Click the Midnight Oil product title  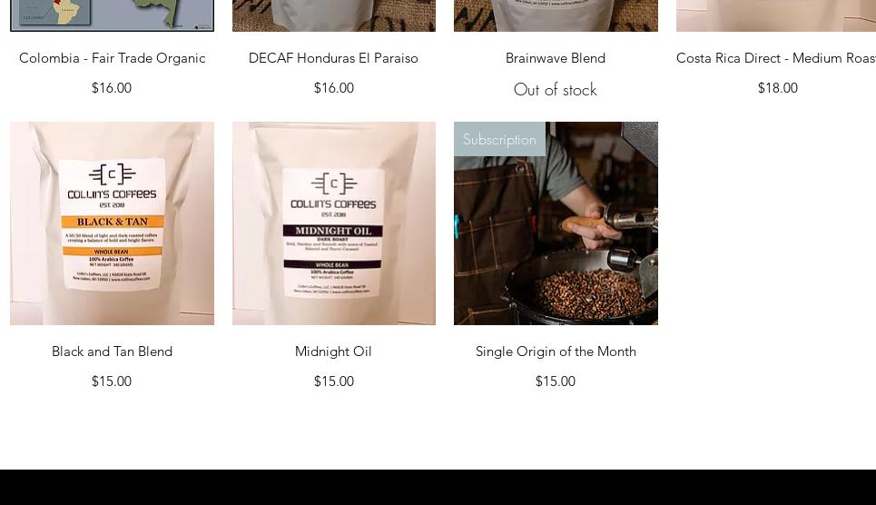point(333,352)
